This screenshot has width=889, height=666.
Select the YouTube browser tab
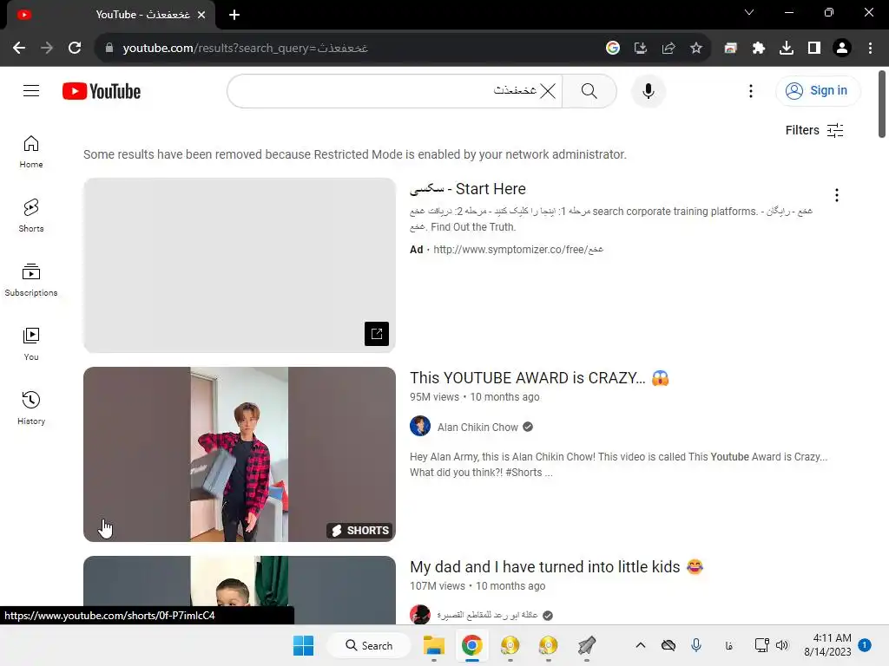coord(110,15)
